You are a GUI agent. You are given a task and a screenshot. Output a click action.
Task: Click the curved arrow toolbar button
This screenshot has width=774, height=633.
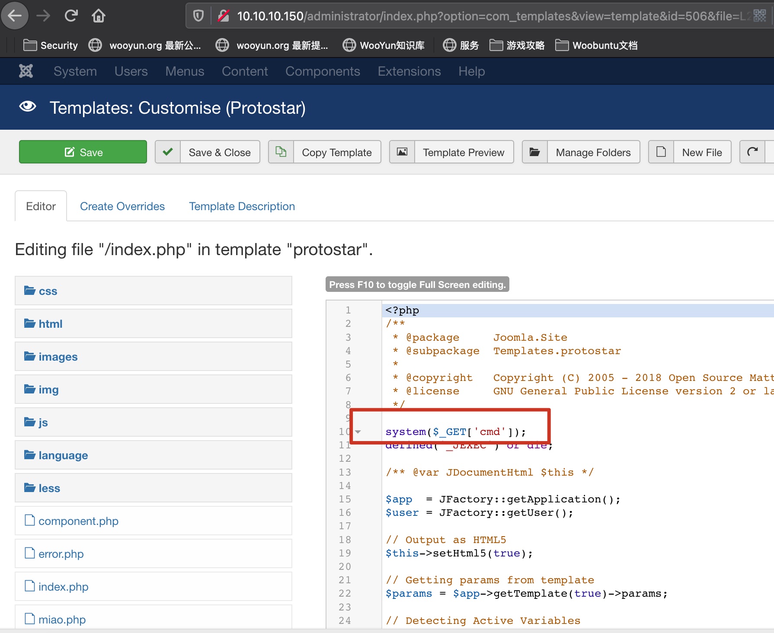coord(753,152)
